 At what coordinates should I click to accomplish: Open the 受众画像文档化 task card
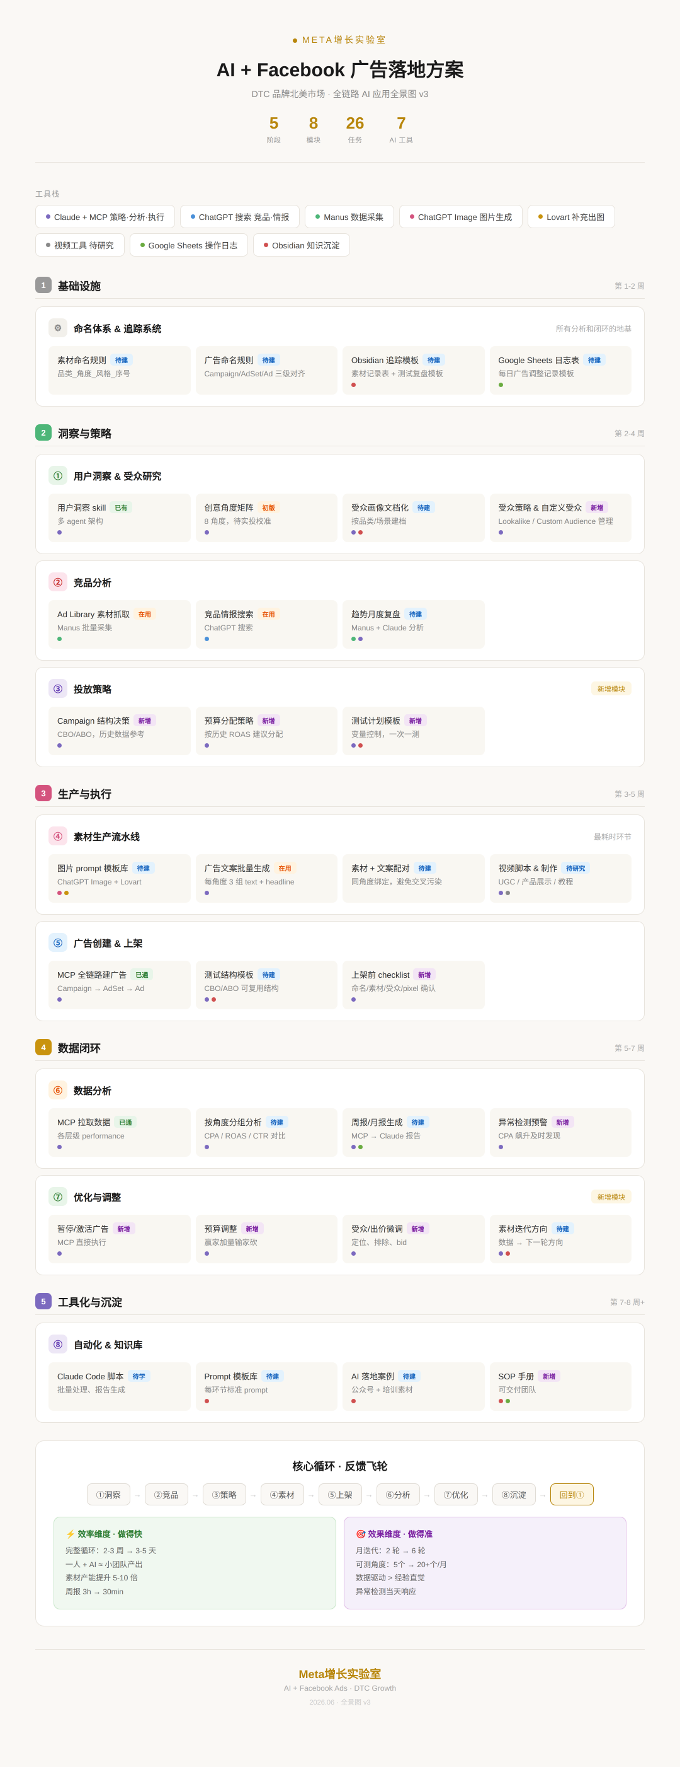[x=414, y=518]
